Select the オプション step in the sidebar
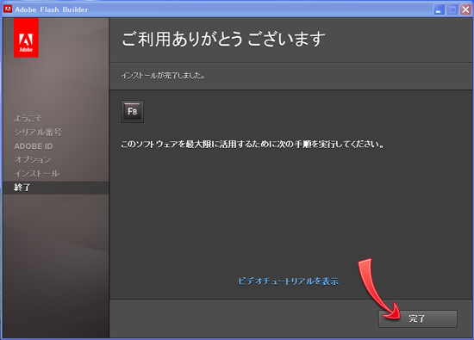The height and width of the screenshot is (340, 474). 33,160
